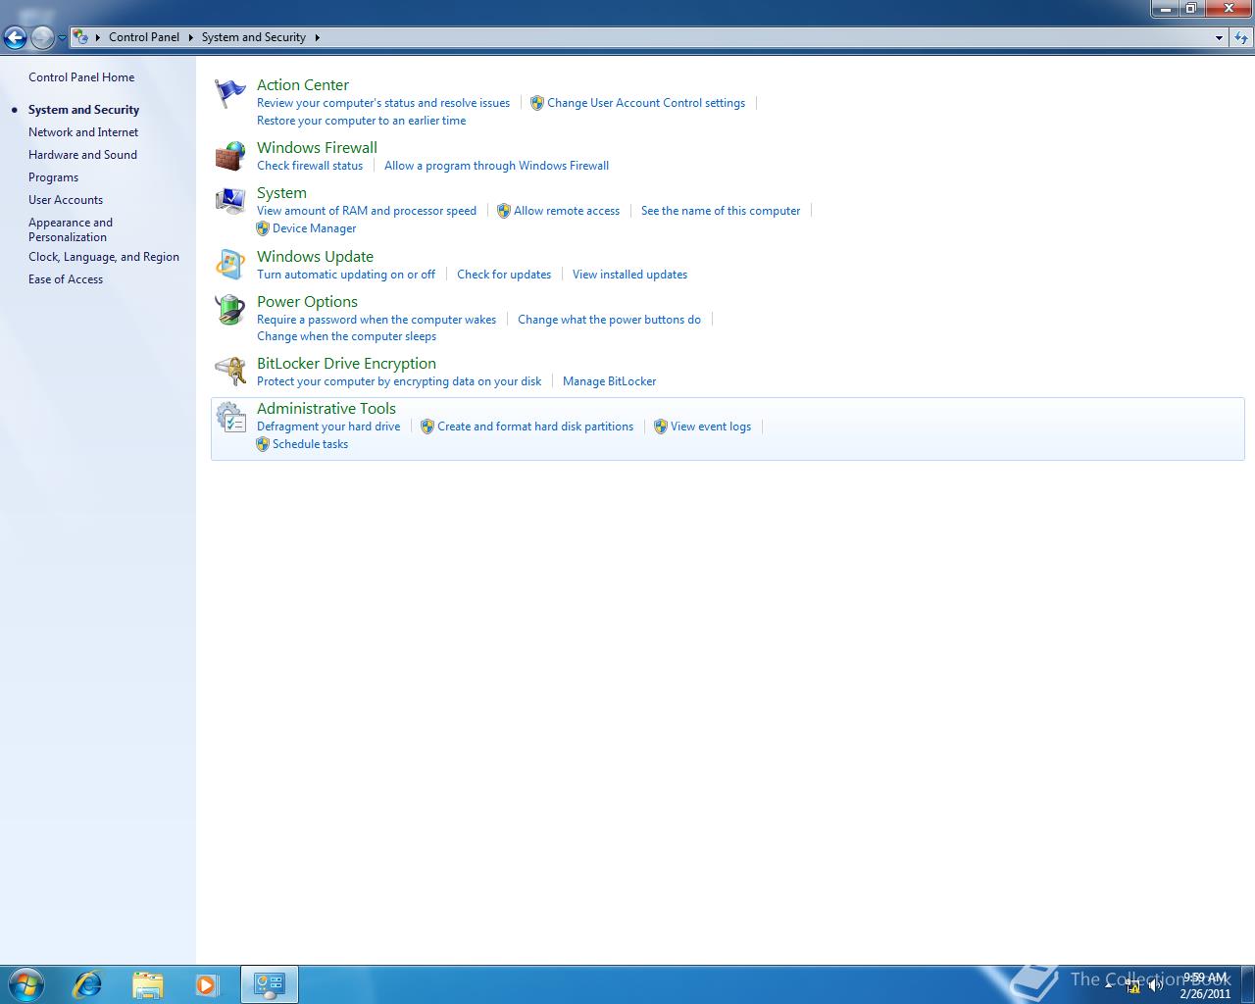Click Change what the power buttons do
This screenshot has height=1004, width=1255.
pos(609,320)
